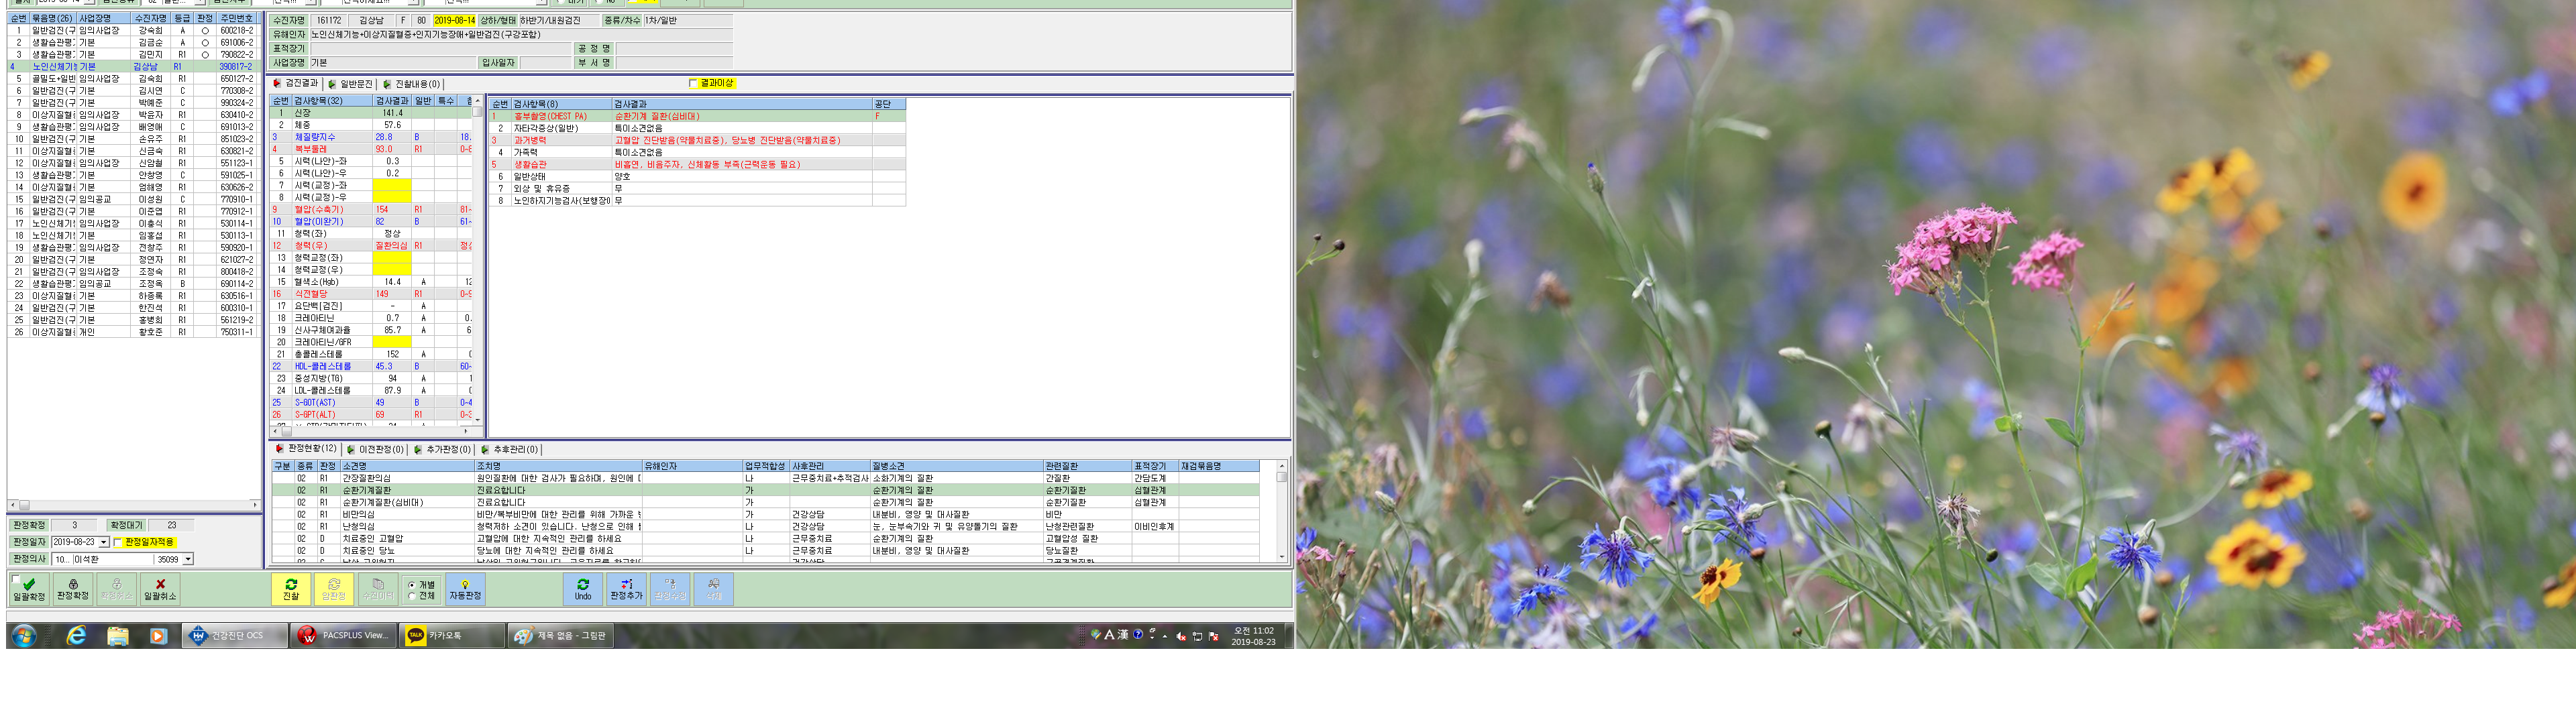
Task: Open the 판정일자 date dropdown
Action: point(104,542)
